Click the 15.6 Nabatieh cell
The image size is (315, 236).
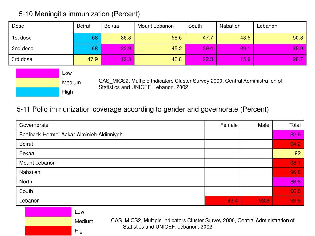tap(235, 60)
